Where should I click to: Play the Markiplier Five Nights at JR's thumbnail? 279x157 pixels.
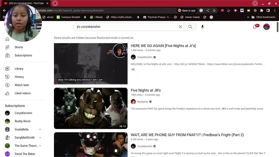(91, 108)
